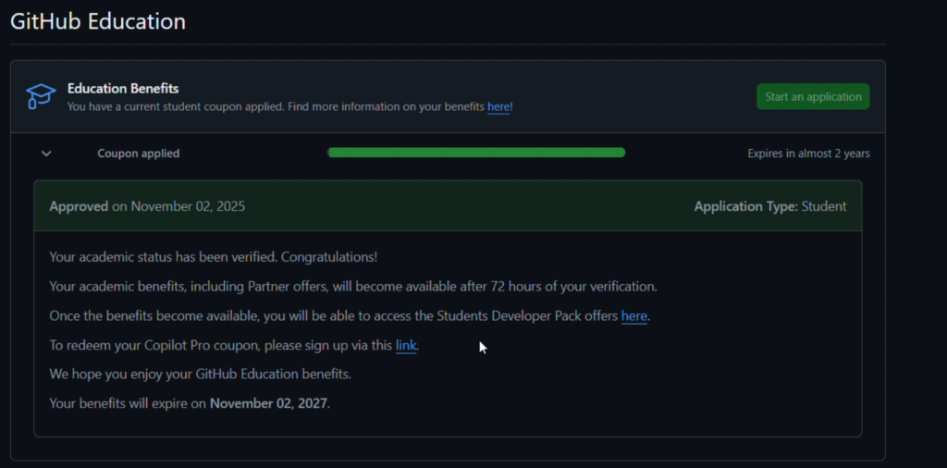Click the 'Expires in almost 2 years' text
947x468 pixels.
click(x=808, y=154)
